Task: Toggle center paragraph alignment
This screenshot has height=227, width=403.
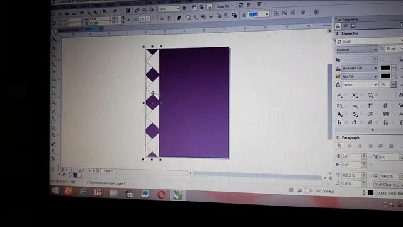Action: [360, 146]
